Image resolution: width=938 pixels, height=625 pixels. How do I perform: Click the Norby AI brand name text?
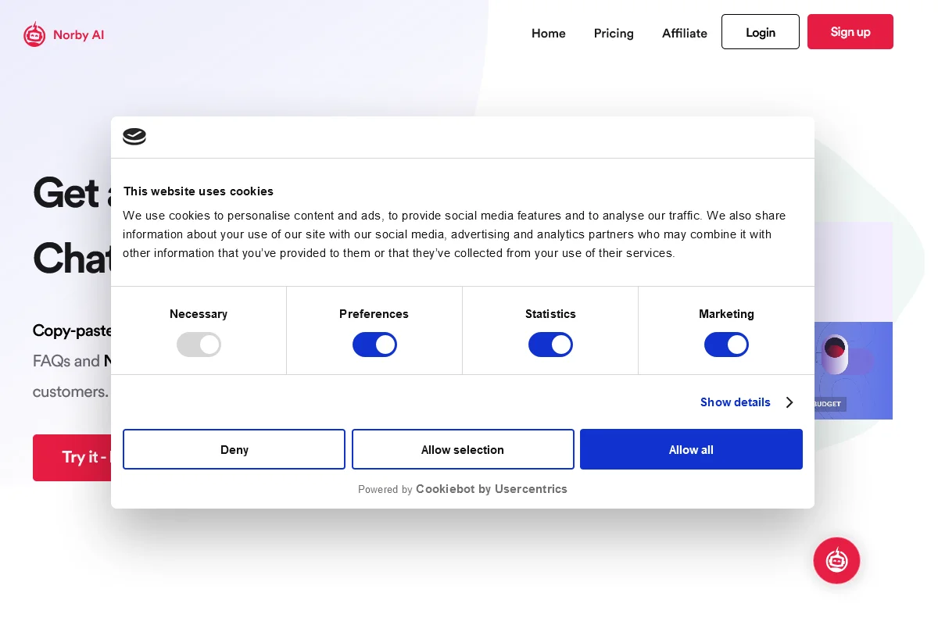pos(78,35)
